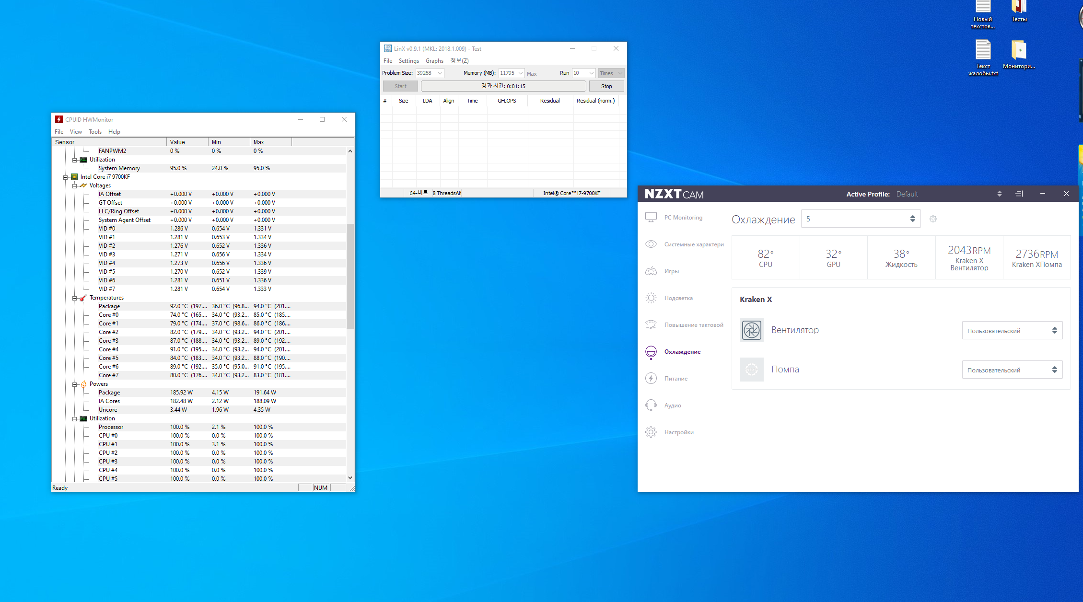The height and width of the screenshot is (602, 1083).
Task: Click the eye icon for Системные характеристики
Action: (651, 244)
